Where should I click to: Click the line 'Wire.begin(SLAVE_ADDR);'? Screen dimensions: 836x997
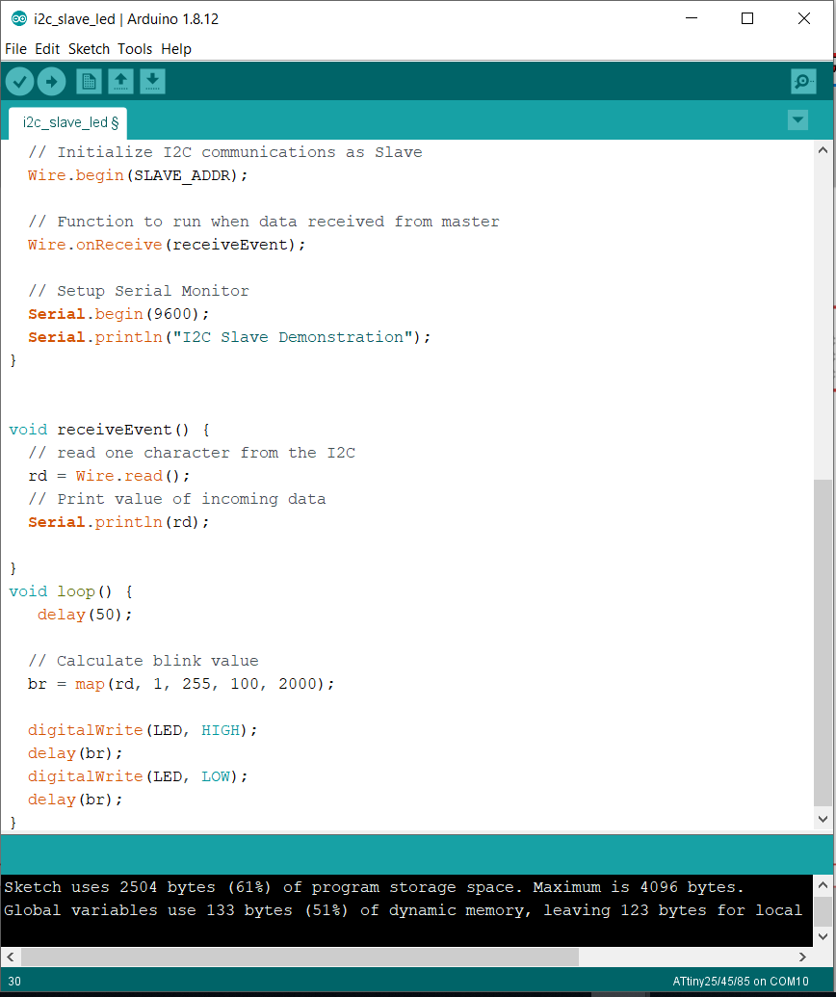coord(138,175)
